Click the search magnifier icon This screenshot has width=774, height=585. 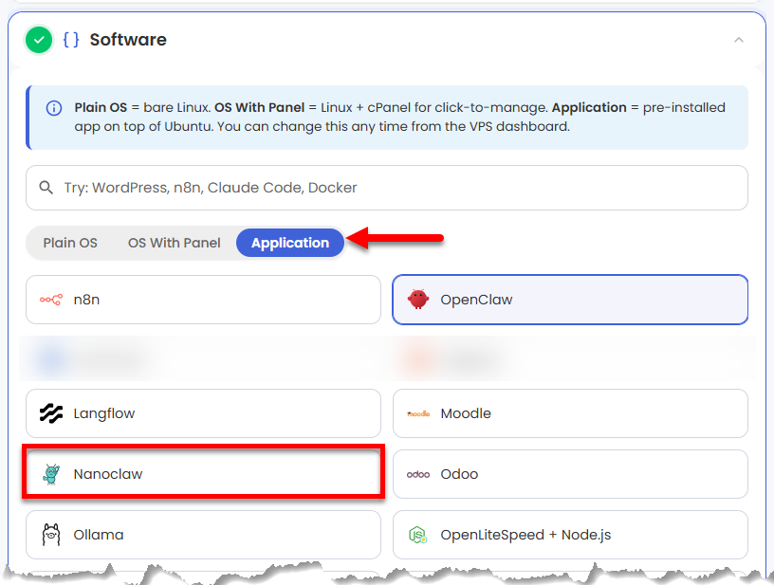pos(46,188)
